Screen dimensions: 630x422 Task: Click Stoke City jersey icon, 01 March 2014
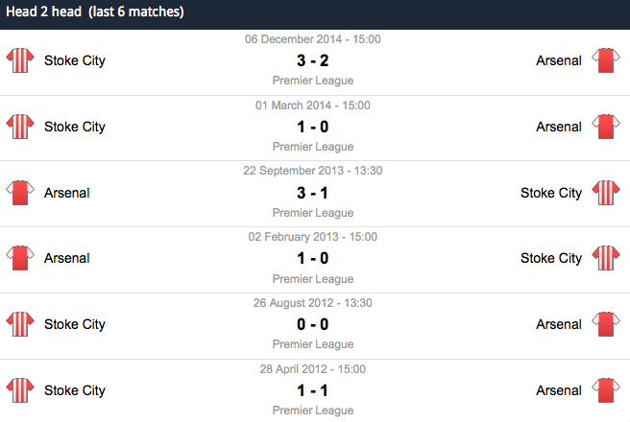pos(20,127)
